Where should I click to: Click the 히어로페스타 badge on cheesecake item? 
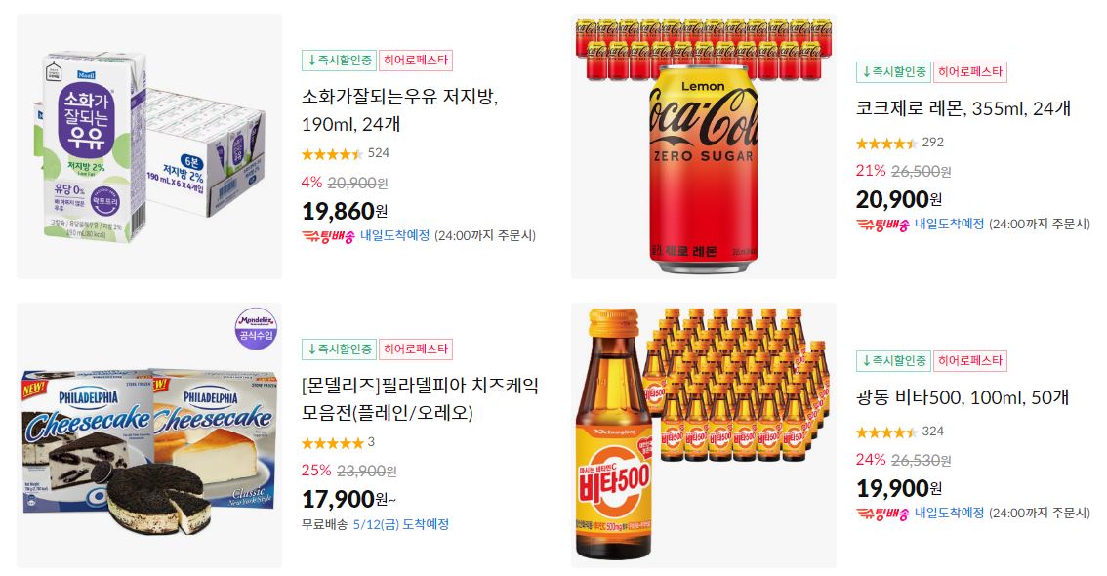coord(416,350)
